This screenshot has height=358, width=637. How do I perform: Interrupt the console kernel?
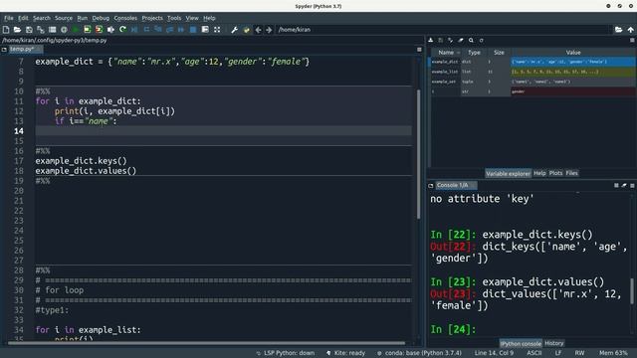click(x=616, y=186)
